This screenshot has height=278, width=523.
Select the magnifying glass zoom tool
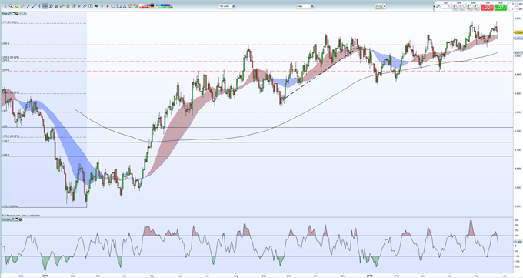[x=11, y=6]
